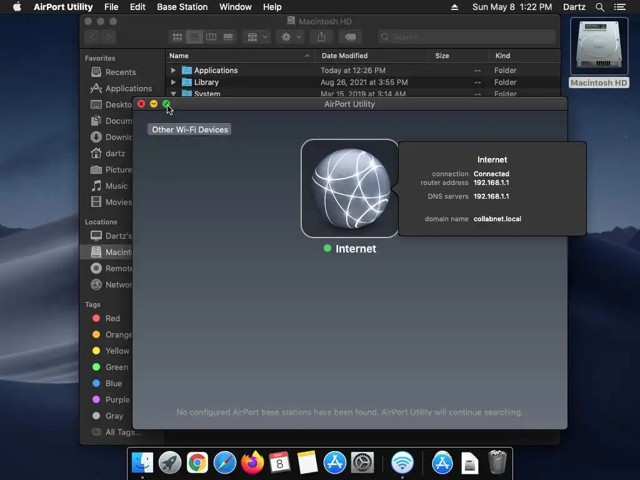The width and height of the screenshot is (640, 480).
Task: Click the Finder search field
Action: [x=466, y=37]
